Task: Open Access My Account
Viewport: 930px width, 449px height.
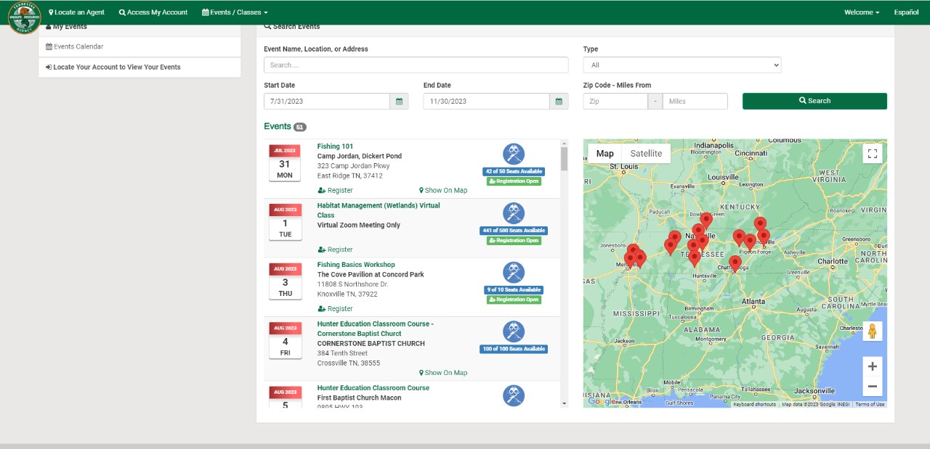Action: 153,12
